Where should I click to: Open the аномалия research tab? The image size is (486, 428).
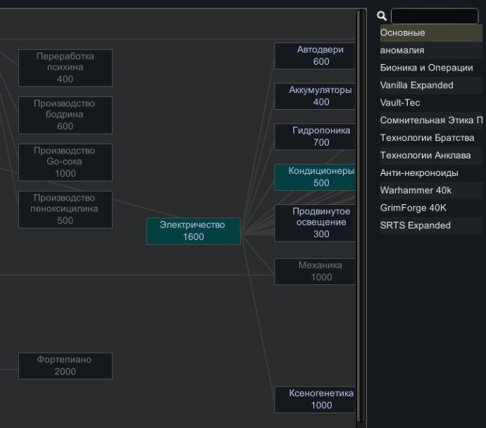click(x=431, y=51)
